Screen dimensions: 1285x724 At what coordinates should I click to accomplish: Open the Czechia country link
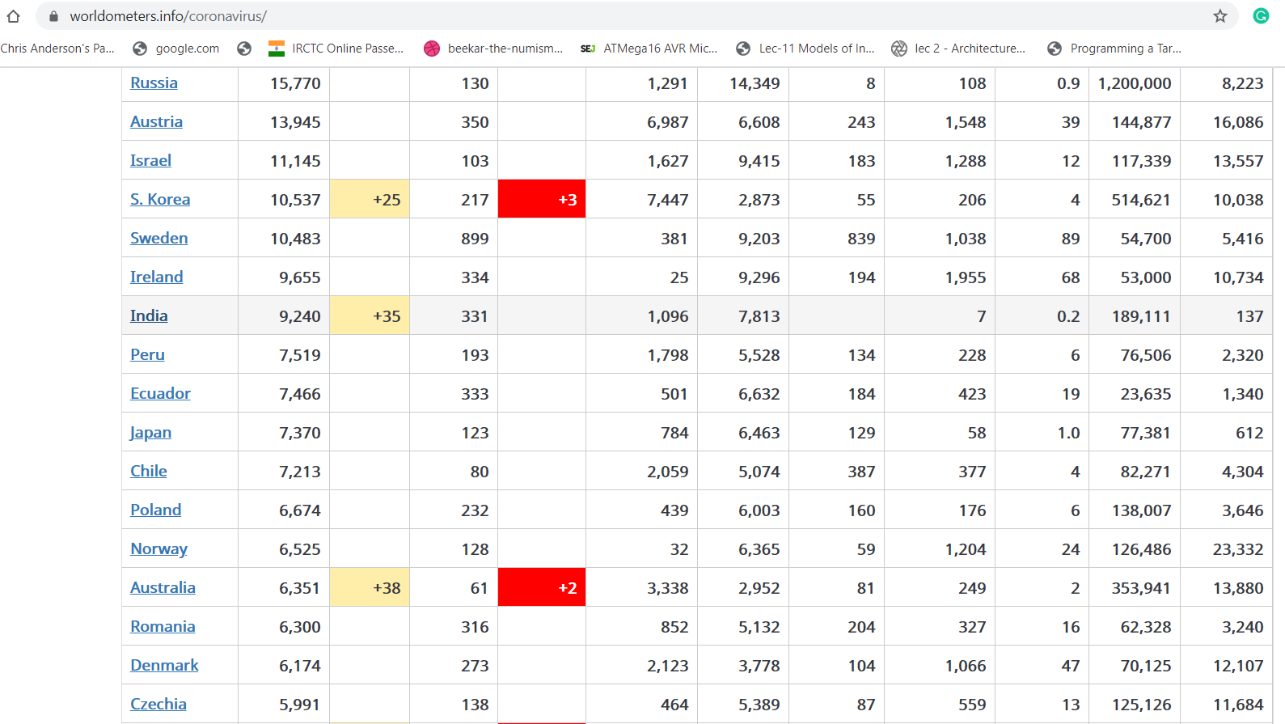tap(159, 704)
